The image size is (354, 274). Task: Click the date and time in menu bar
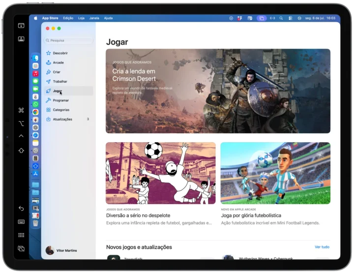(320, 18)
